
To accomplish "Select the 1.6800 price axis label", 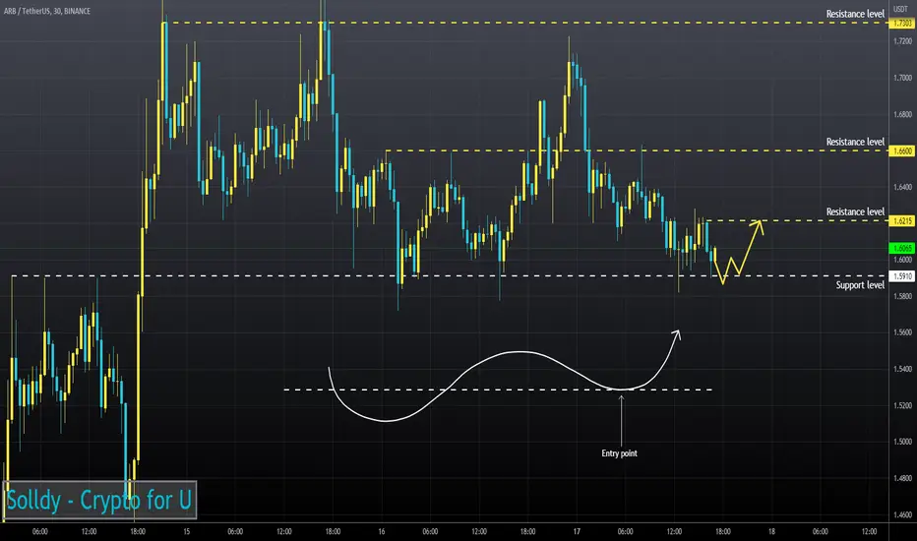I will pyautogui.click(x=902, y=114).
